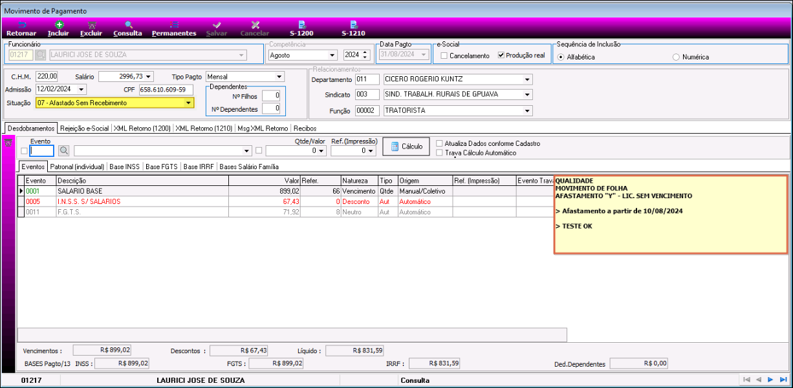Expand the event description dropdown
793x388 pixels.
pyautogui.click(x=247, y=151)
